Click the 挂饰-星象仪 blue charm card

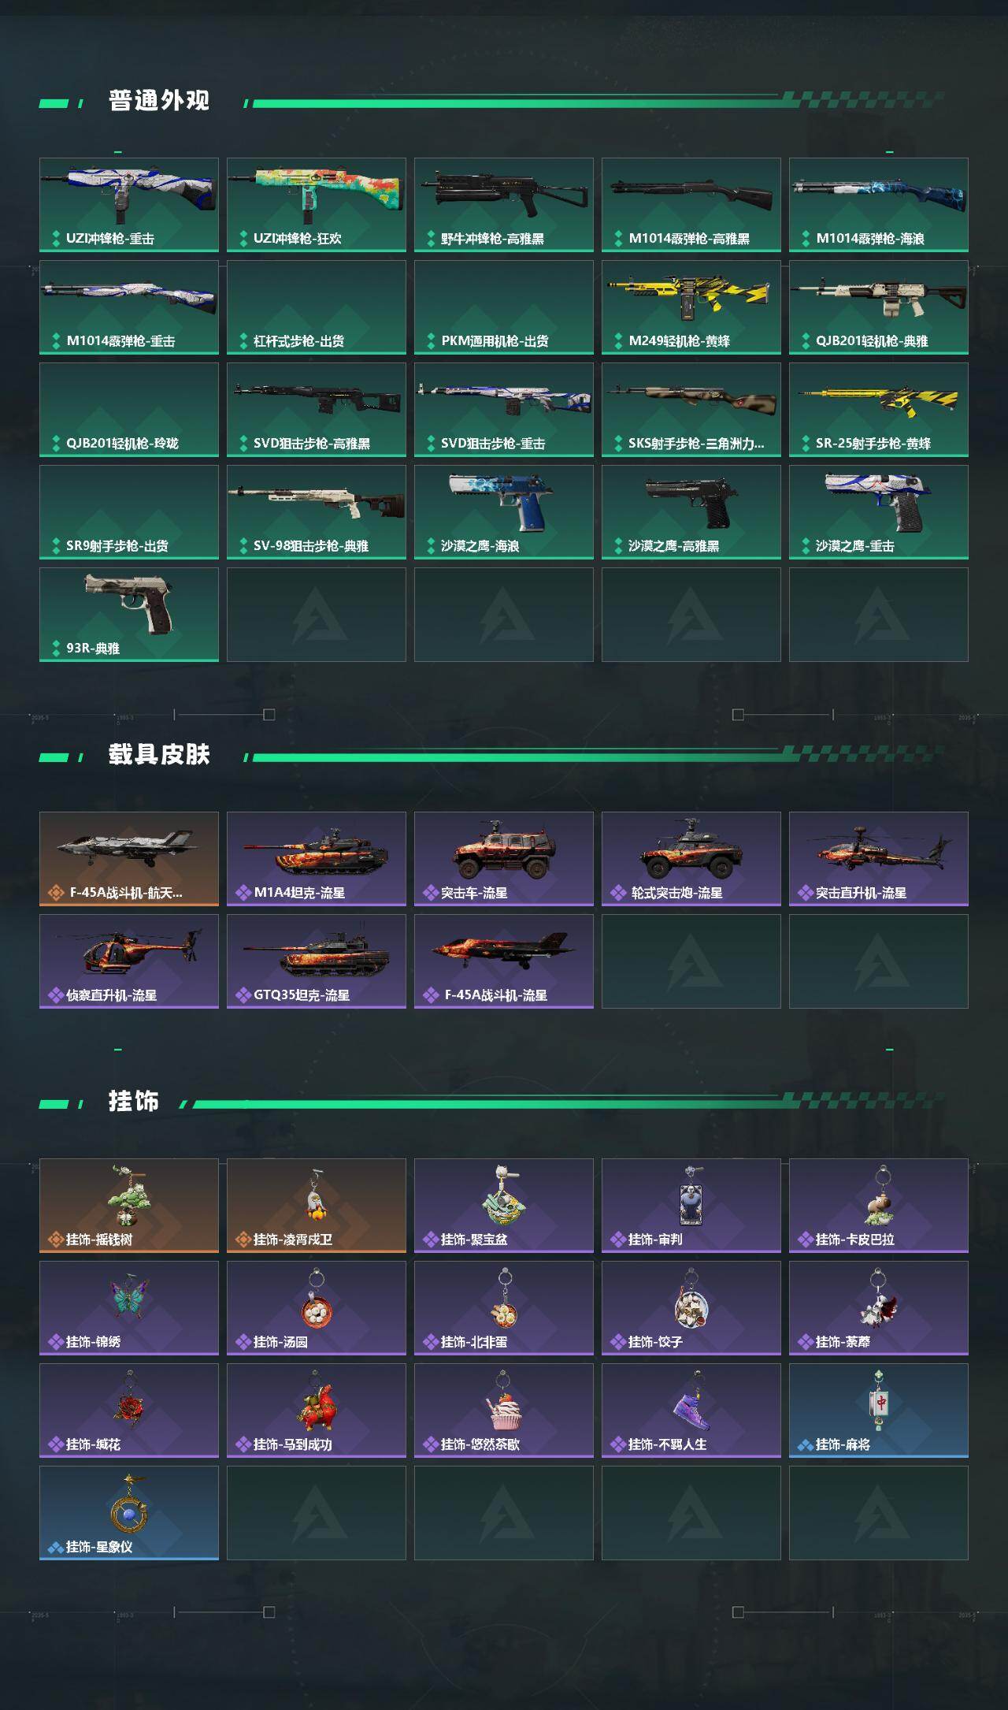point(129,1513)
